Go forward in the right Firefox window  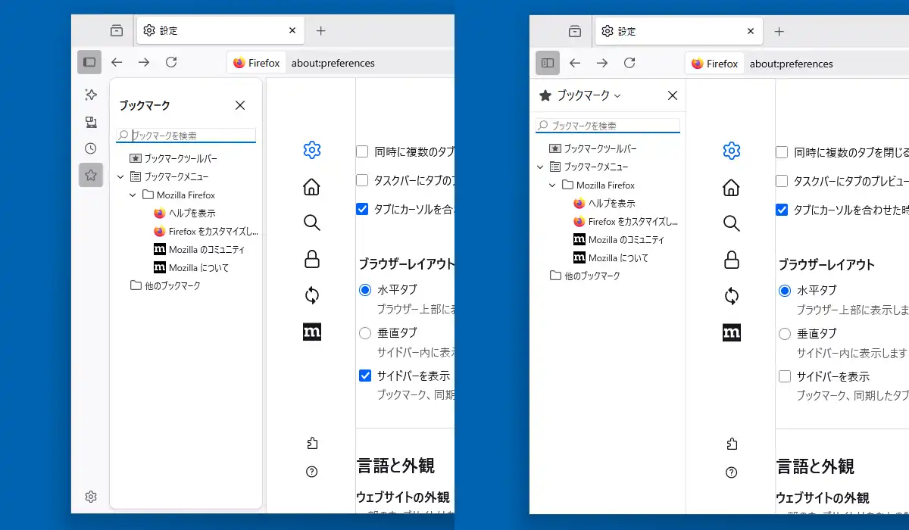[x=602, y=63]
